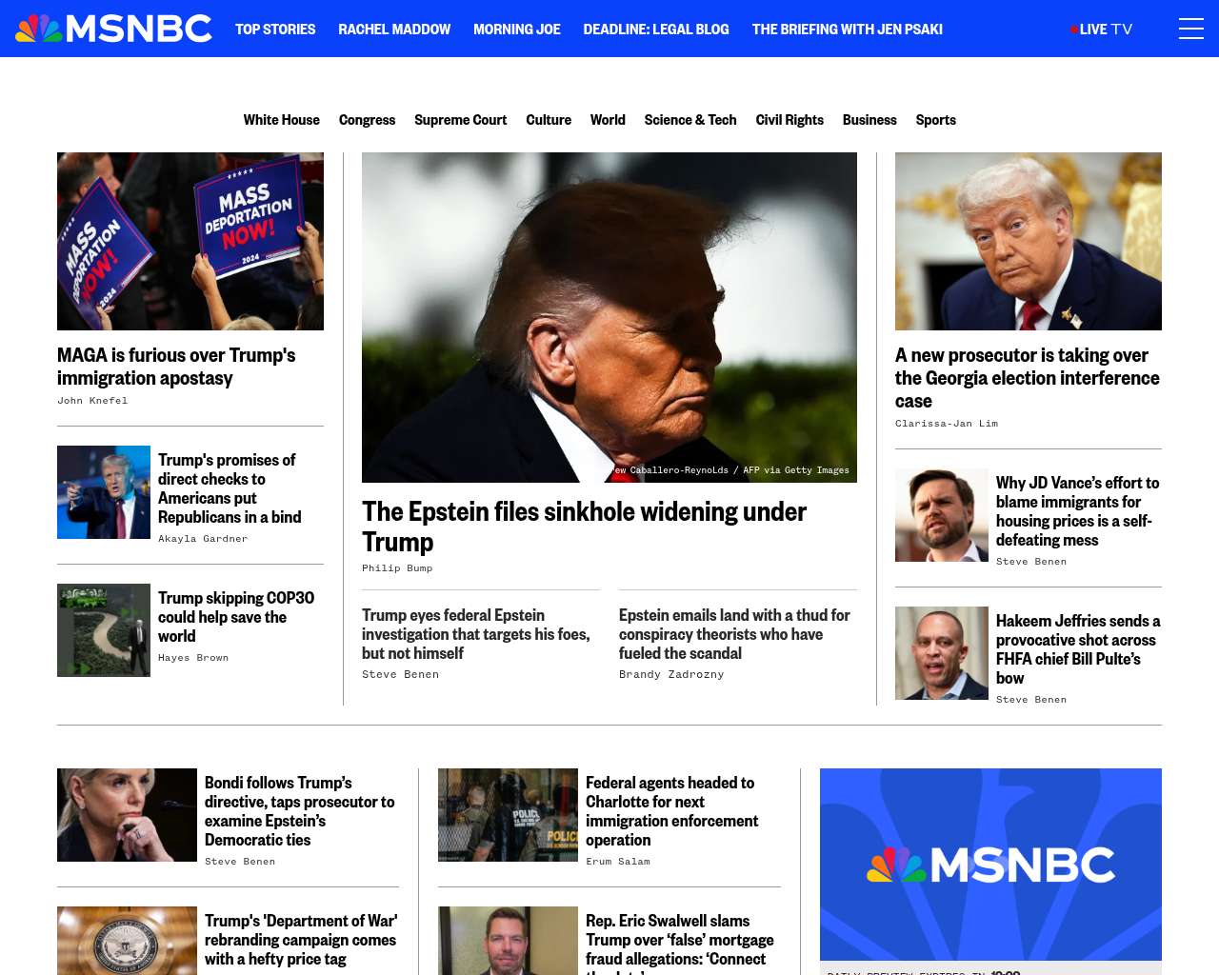Click the JD Vance thumbnail image
This screenshot has height=975, width=1219.
click(x=942, y=515)
